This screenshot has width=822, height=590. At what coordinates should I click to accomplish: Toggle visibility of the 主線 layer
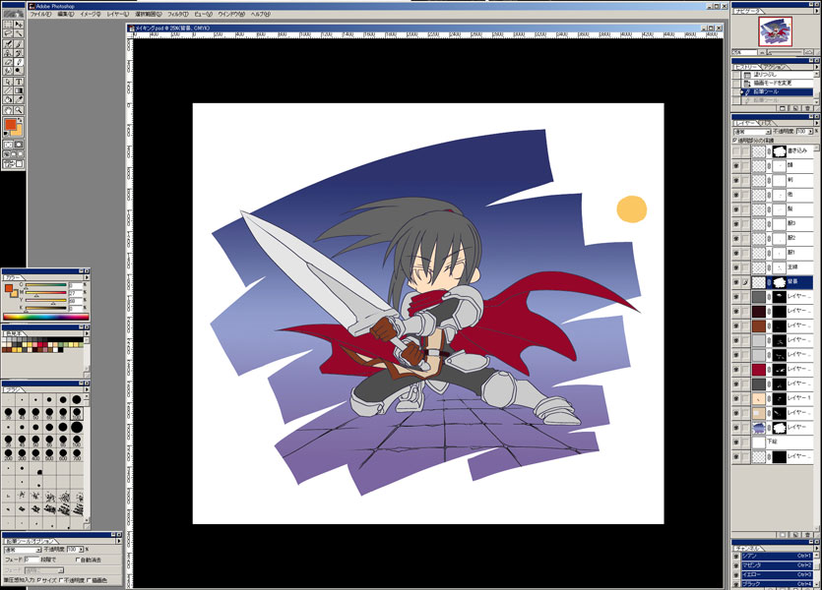pos(736,266)
